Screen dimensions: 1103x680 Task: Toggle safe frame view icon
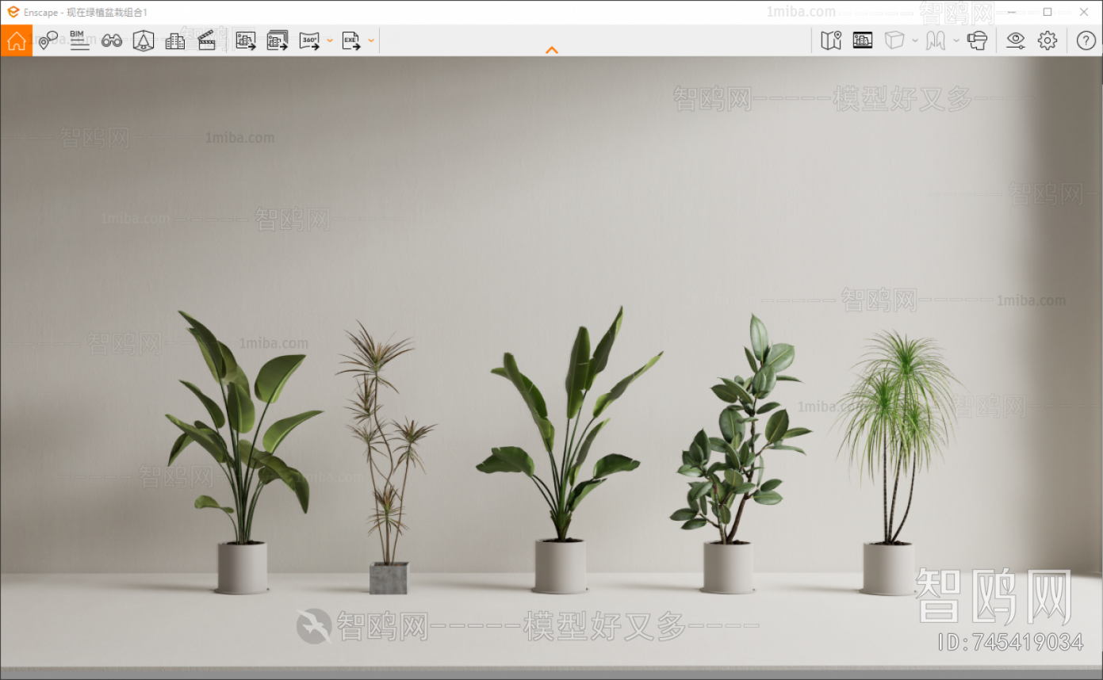pos(863,40)
